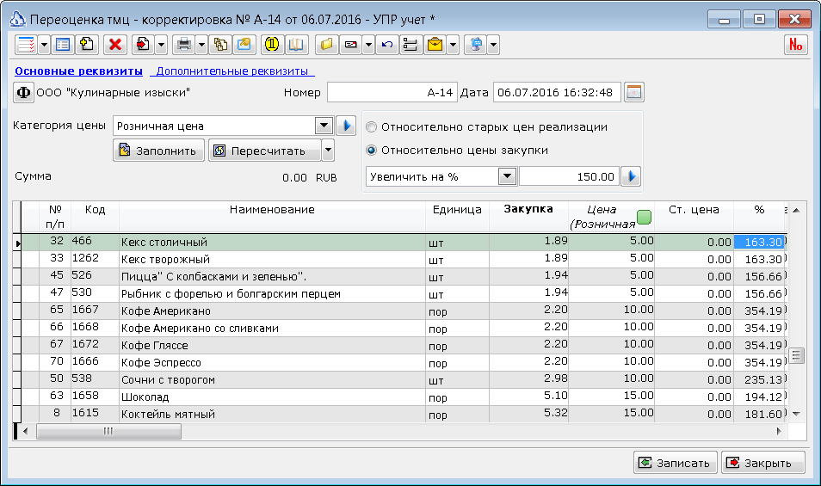
Task: Select row Коктейль мятный
Action: 404,415
